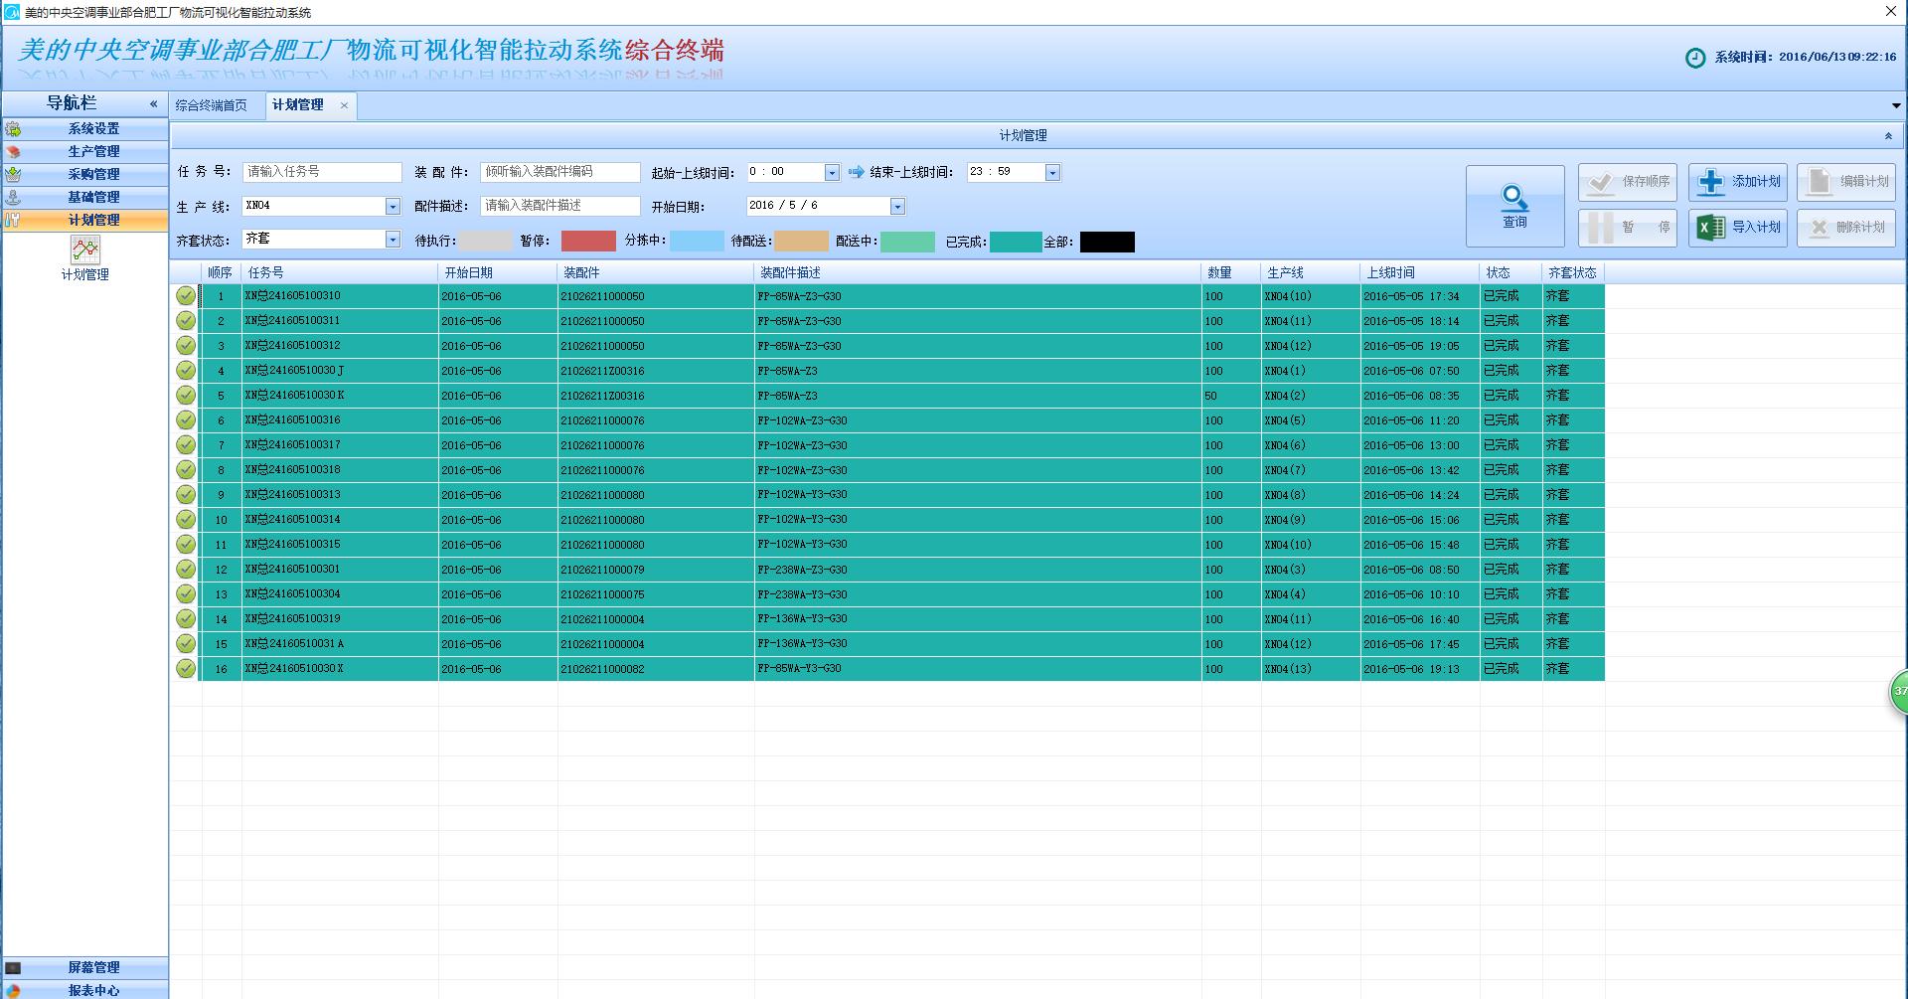The height and width of the screenshot is (999, 1908).
Task: Click the 配送中 green color swatch
Action: point(907,242)
